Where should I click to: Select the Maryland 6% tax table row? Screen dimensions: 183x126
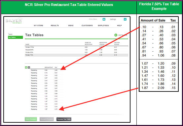click(76, 50)
